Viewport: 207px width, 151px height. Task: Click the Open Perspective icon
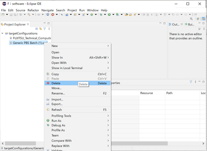point(198,19)
